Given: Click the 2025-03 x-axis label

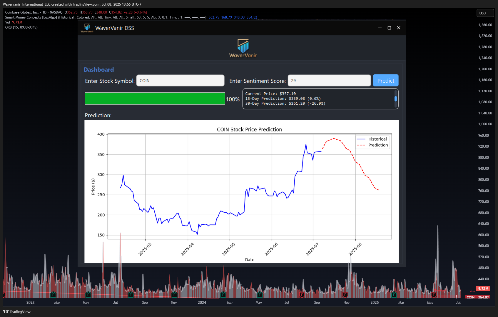Looking at the screenshot, I should pyautogui.click(x=145, y=249).
